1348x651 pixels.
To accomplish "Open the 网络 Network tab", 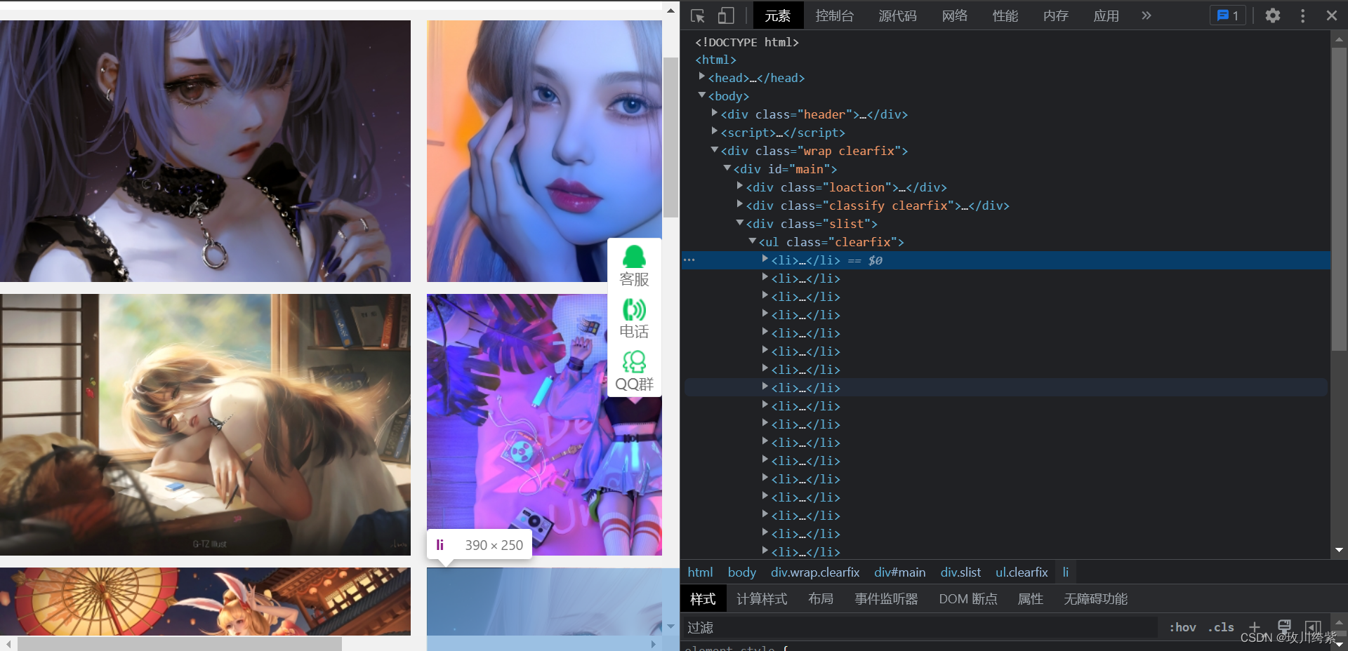I will 955,15.
